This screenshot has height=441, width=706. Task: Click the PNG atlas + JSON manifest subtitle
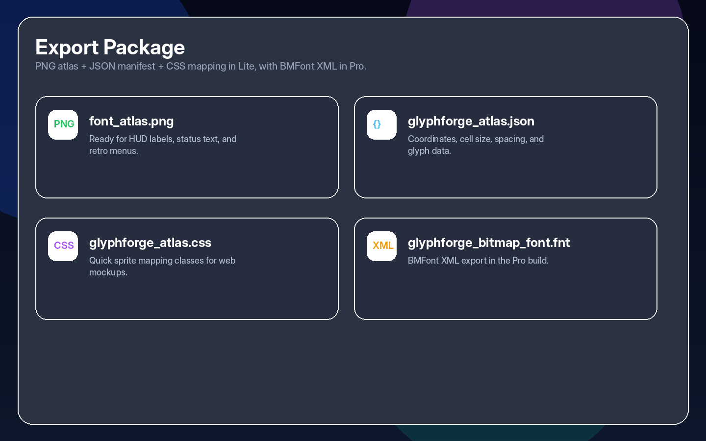click(x=201, y=66)
